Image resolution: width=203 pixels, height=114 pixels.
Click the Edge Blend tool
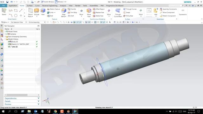64,13
